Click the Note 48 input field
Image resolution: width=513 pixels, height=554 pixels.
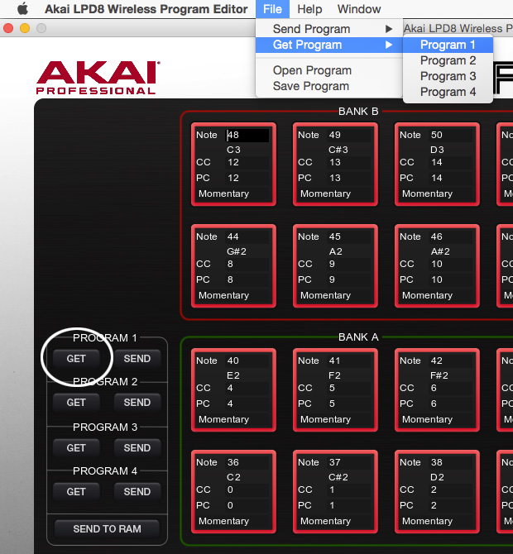click(x=247, y=135)
